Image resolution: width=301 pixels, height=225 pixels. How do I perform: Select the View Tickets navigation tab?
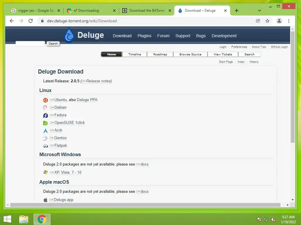(x=223, y=54)
